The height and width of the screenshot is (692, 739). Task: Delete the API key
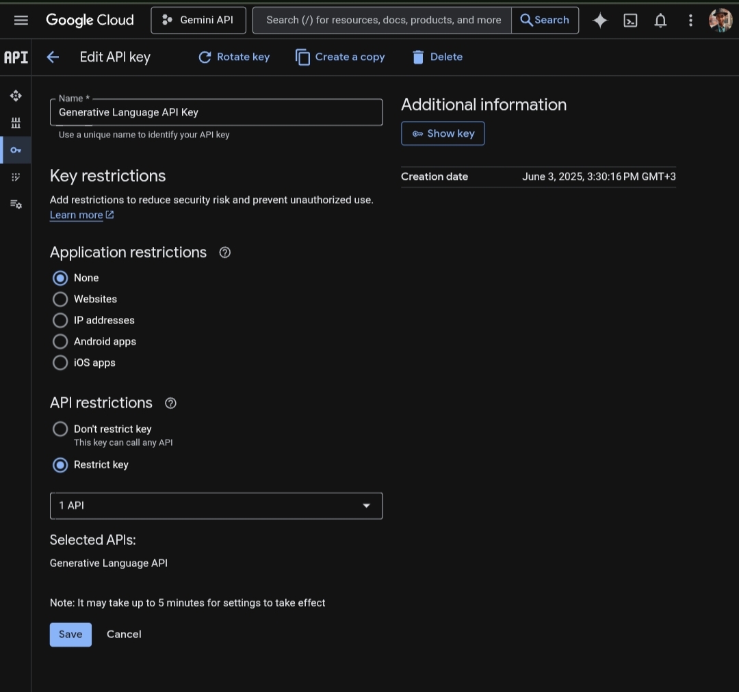point(437,57)
